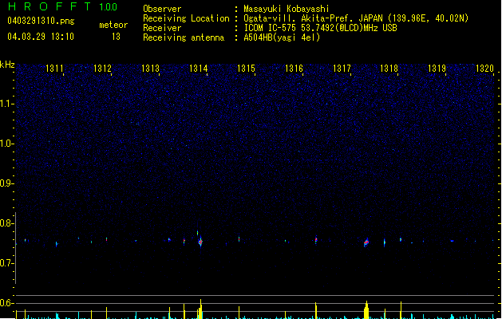Click the HROFFT 1.0.0 title text
Viewport: 502px width, 319px height.
pyautogui.click(x=62, y=6)
